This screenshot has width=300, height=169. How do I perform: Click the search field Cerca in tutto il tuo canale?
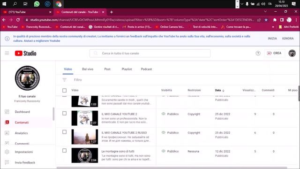(150, 53)
